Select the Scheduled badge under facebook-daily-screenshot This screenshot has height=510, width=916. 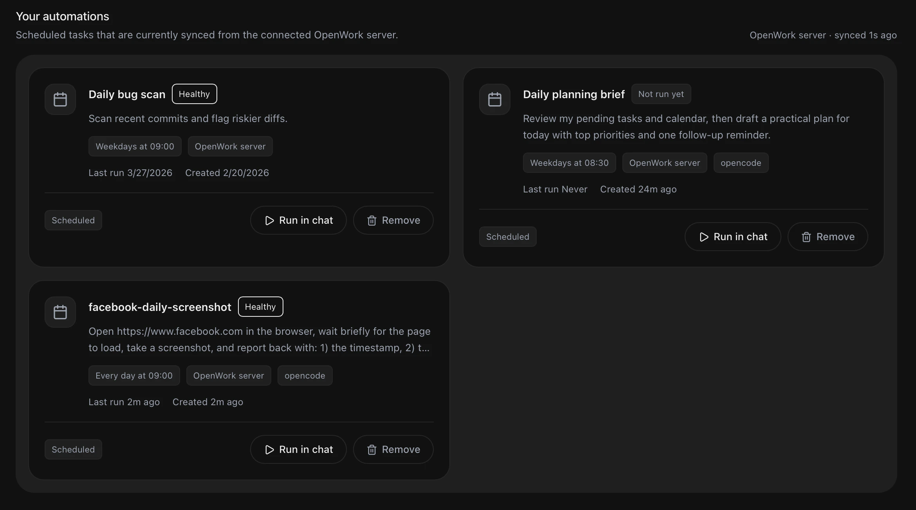click(x=73, y=449)
